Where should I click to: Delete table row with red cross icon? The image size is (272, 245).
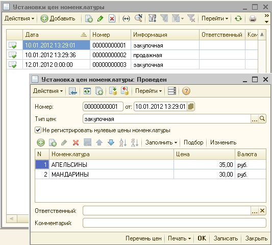[76, 142]
